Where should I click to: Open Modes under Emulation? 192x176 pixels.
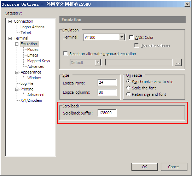(x=33, y=49)
